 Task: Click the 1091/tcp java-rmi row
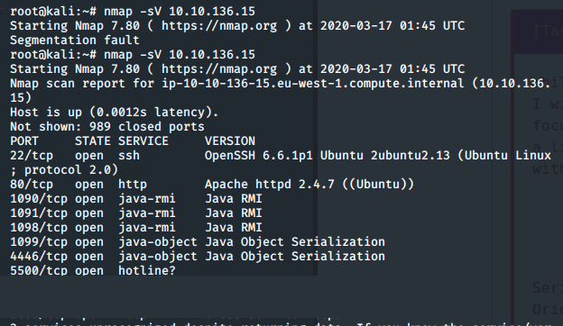click(136, 213)
